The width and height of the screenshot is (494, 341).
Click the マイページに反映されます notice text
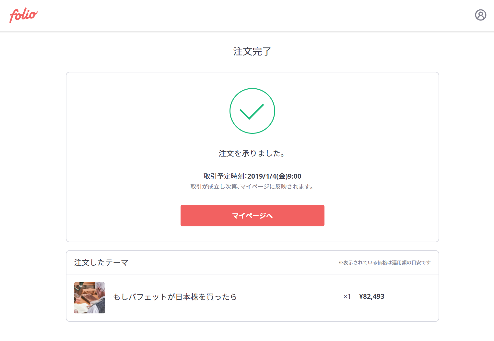pos(252,187)
